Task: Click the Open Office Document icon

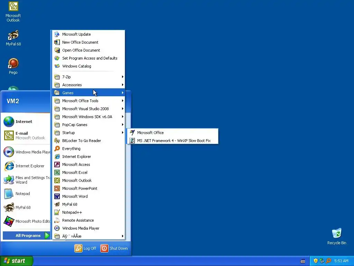Action: [57, 50]
